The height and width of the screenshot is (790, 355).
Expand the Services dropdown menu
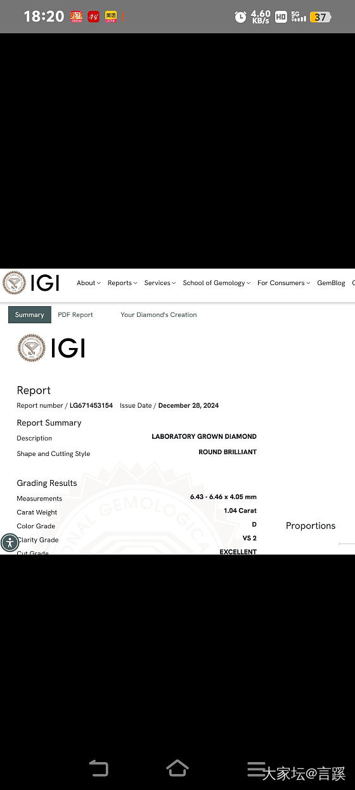pos(160,283)
